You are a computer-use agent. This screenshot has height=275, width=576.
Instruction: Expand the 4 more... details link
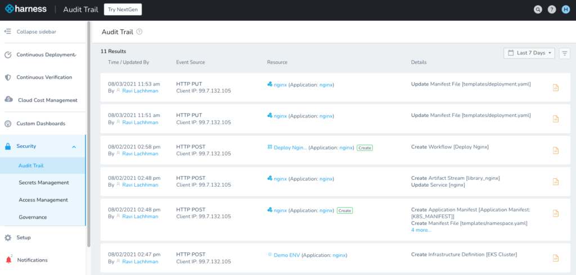point(421,230)
